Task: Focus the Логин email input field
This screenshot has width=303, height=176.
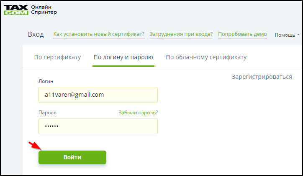Action: [x=98, y=95]
